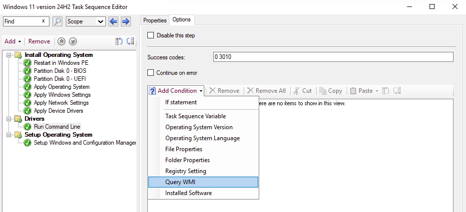The height and width of the screenshot is (212, 466).
Task: Choose Registry Setting condition
Action: point(203,171)
